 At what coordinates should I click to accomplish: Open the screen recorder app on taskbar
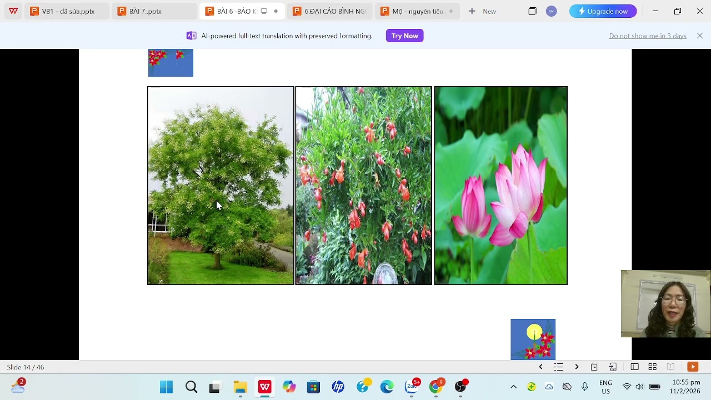[x=461, y=387]
